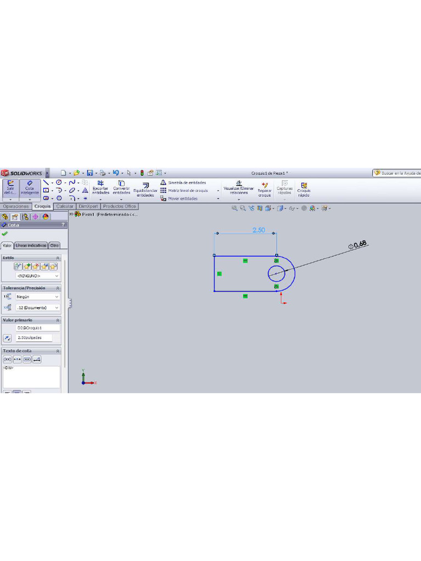This screenshot has width=421, height=561.
Task: Click the 2.50pulgadas value input field
Action: [x=37, y=338]
